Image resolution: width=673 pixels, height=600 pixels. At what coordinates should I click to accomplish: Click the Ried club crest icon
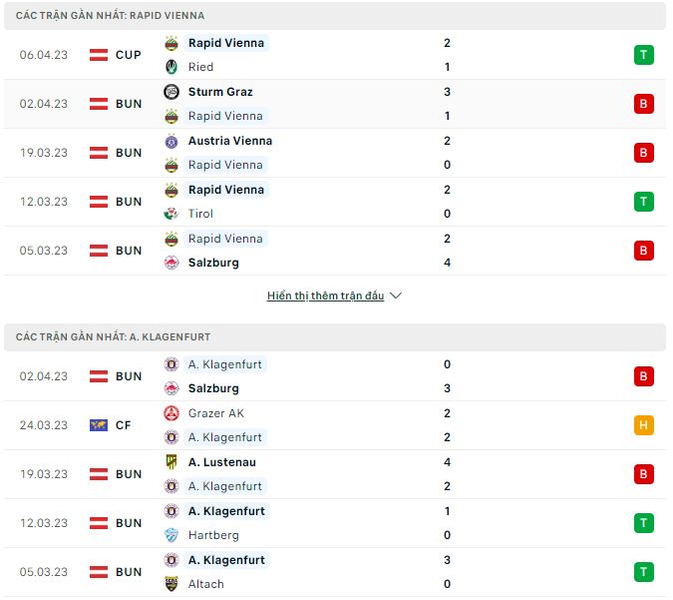[x=170, y=67]
